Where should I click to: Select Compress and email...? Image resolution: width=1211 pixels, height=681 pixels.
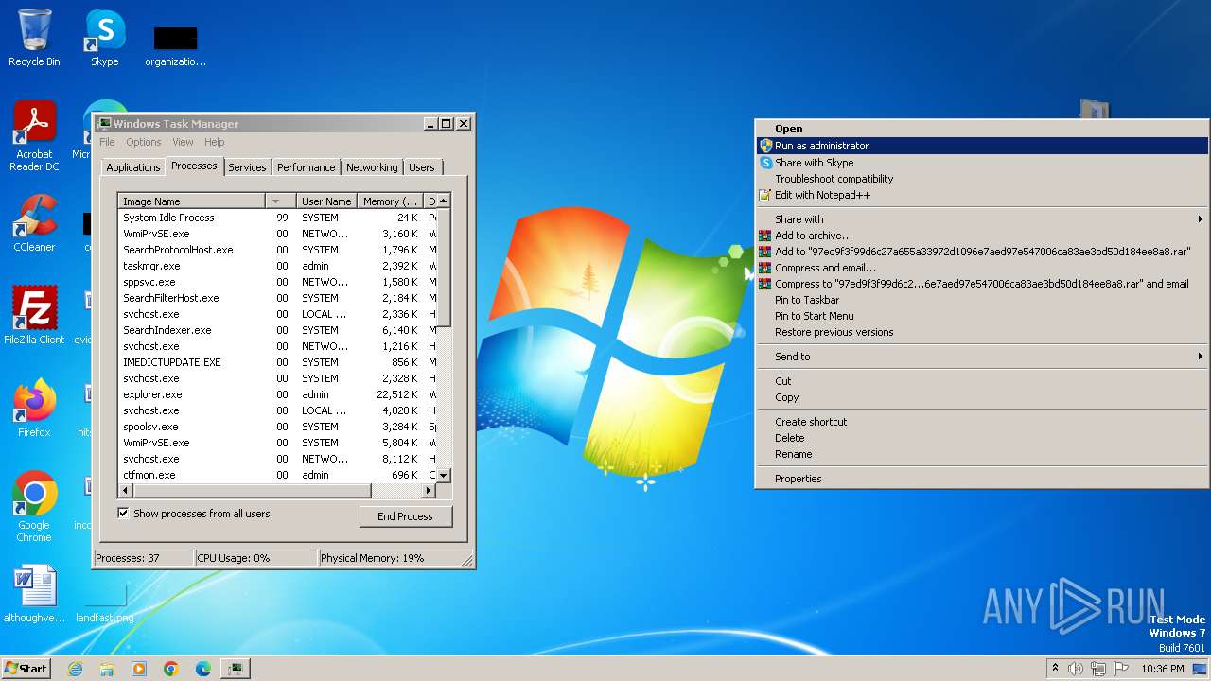coord(982,268)
